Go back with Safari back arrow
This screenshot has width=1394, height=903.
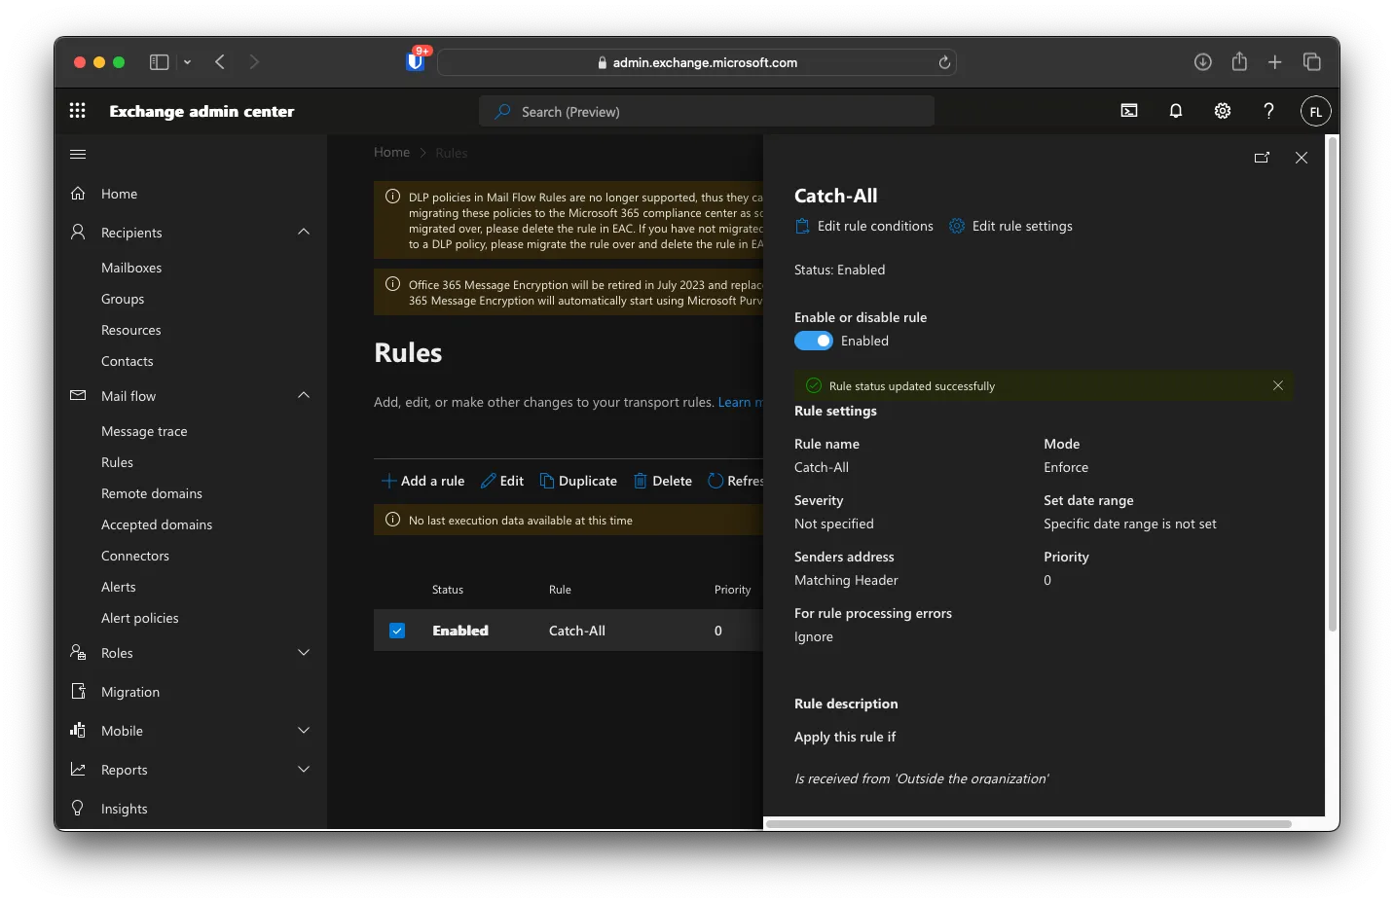click(220, 62)
